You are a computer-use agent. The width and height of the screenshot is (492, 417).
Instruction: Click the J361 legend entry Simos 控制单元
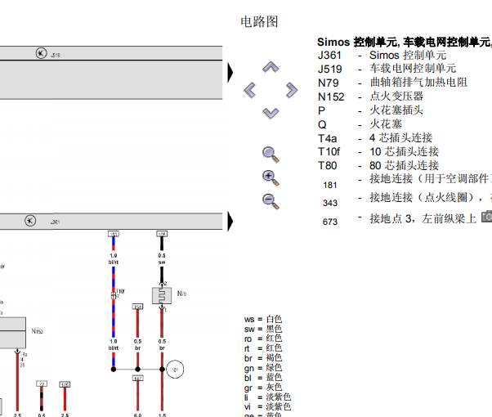(x=382, y=56)
